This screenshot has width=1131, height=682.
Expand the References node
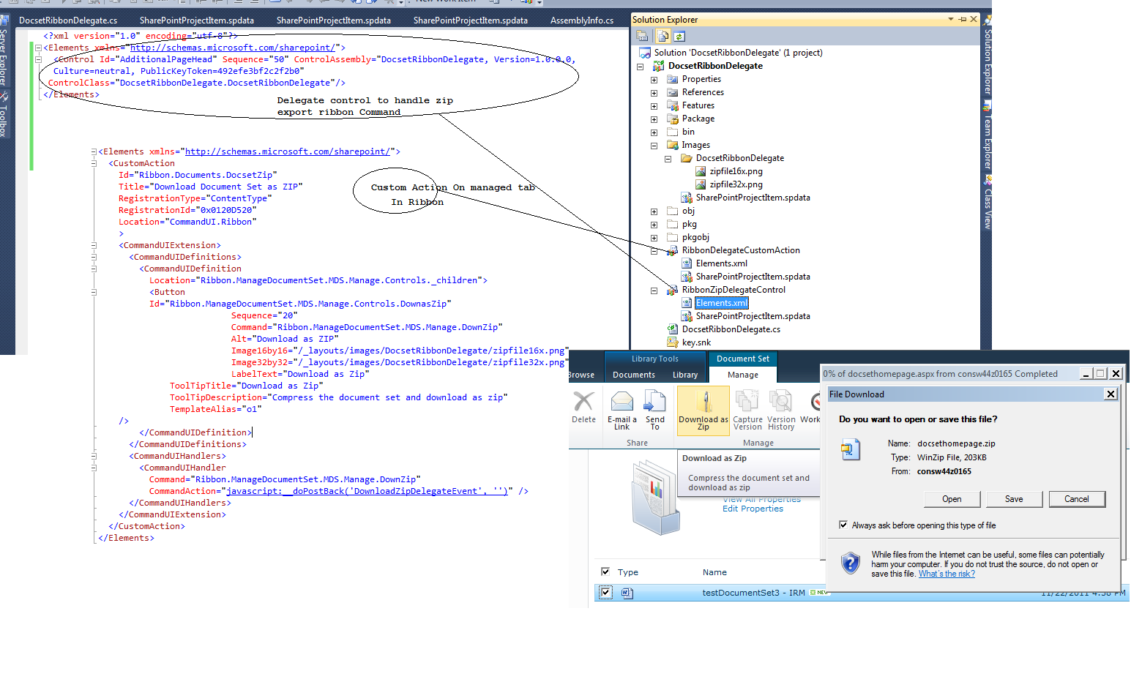coord(654,93)
